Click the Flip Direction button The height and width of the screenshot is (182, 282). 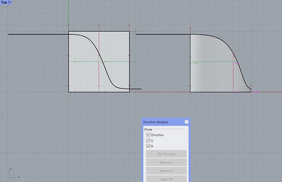[x=166, y=154]
